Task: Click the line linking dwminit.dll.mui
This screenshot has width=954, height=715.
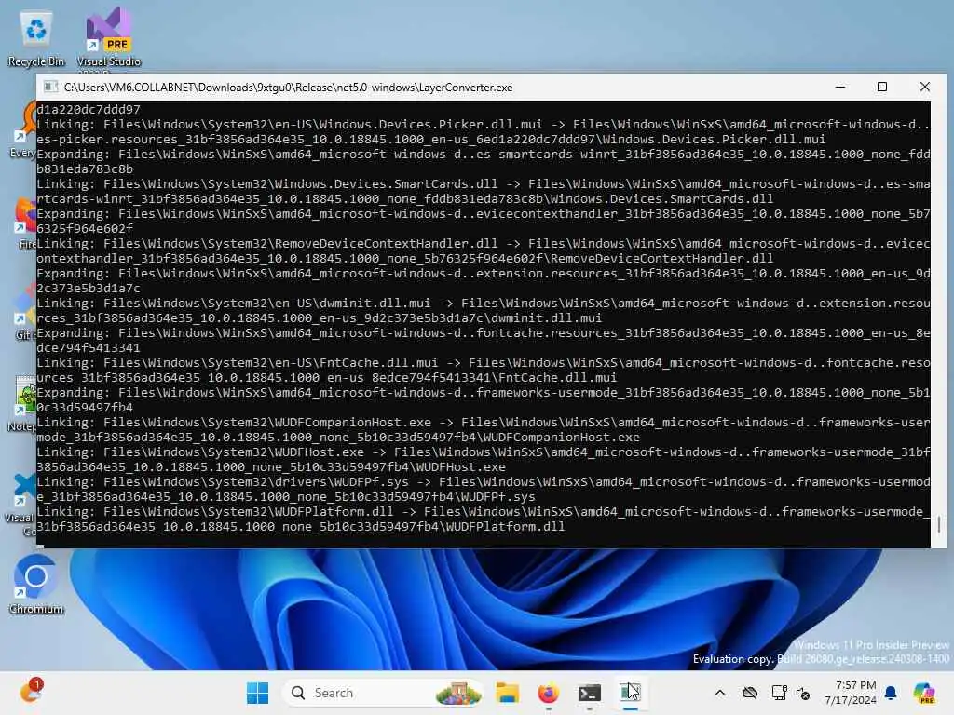Action: 484,311
